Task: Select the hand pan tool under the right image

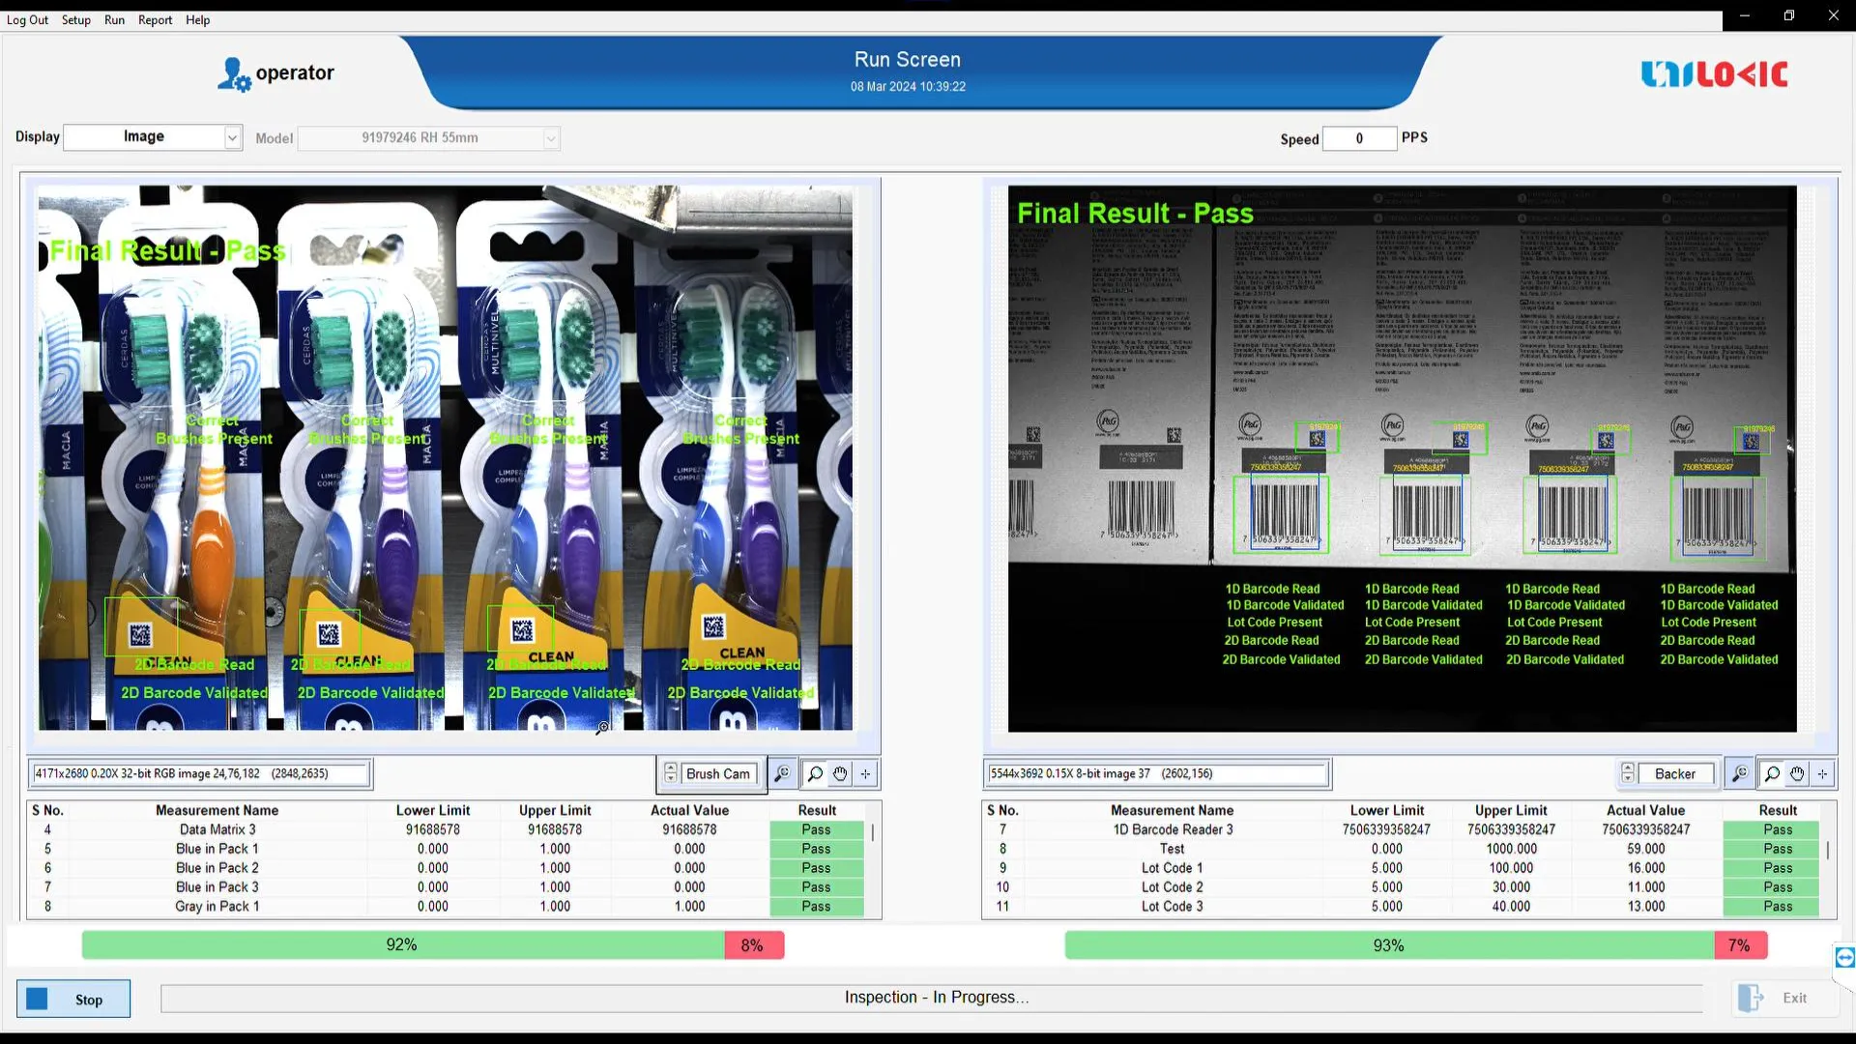Action: (1797, 773)
